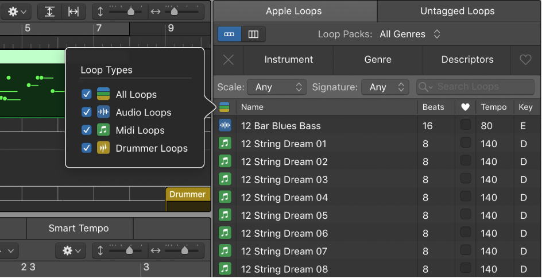Viewport: 542px width, 278px height.
Task: Open the Loop Packs All Genres dropdown
Action: pos(410,34)
